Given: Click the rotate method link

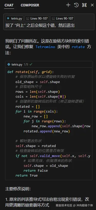Looking at the screenshot, I should coord(78,47).
